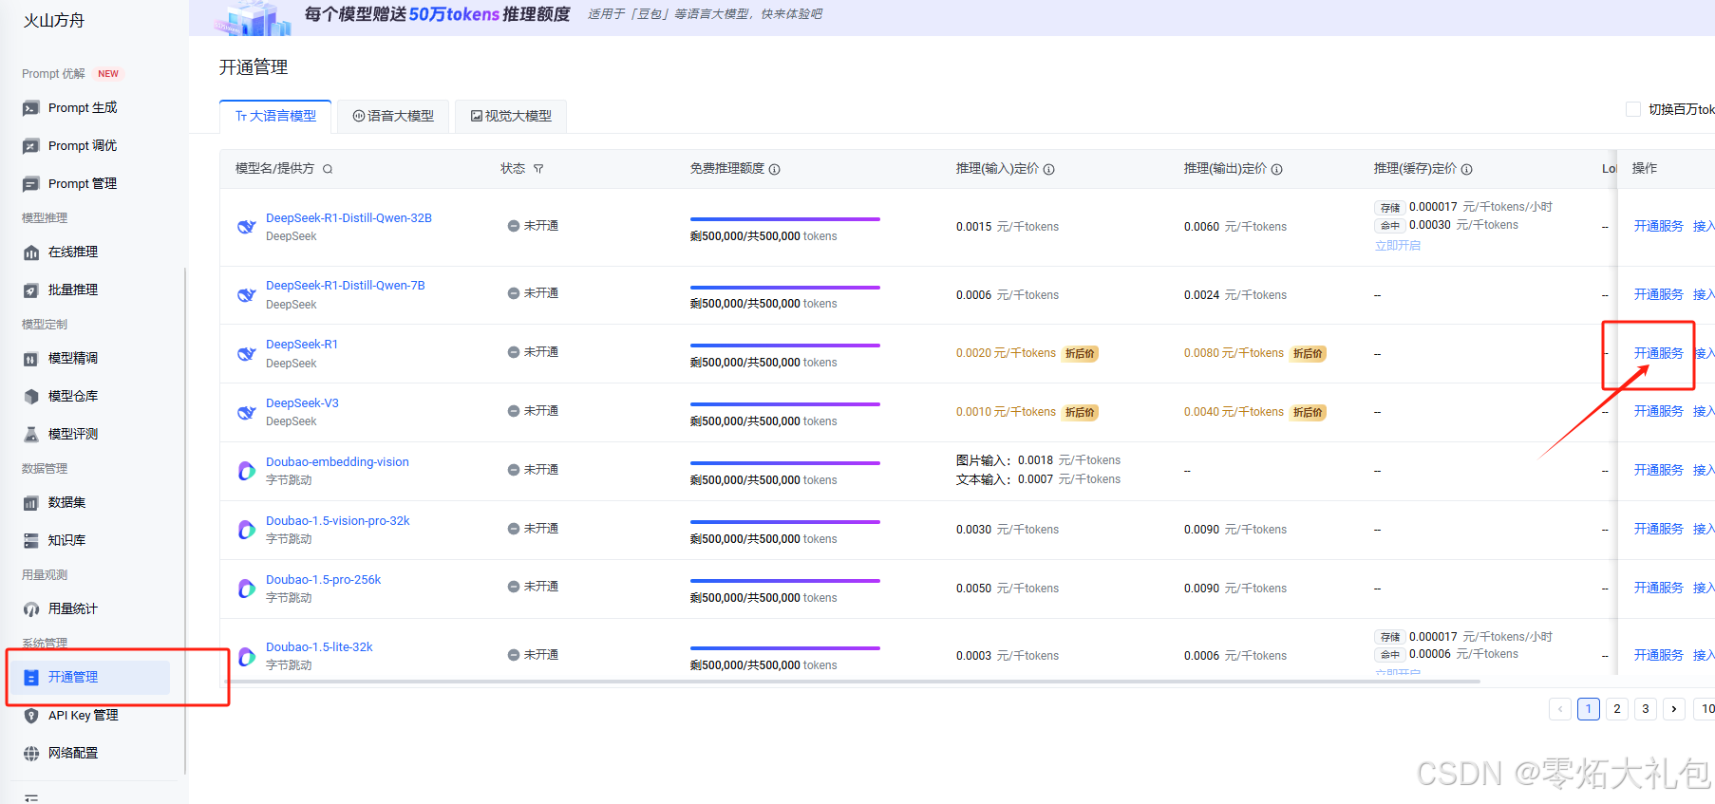The width and height of the screenshot is (1715, 804).
Task: Click the 开通管理 sidebar icon
Action: [x=31, y=678]
